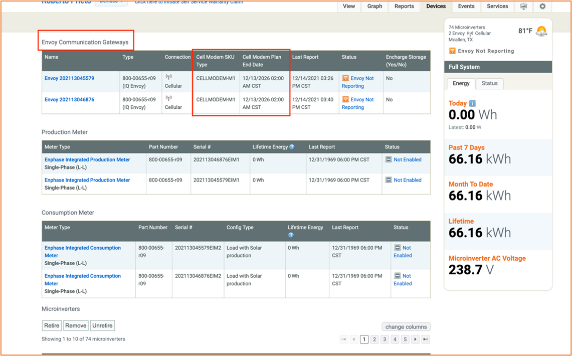This screenshot has width=572, height=356.
Task: Open the settings gear icon
Action: 542,7
